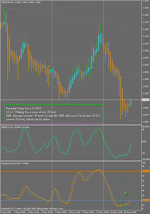Click the 1 May 04:00 time label
The height and width of the screenshot is (214, 150).
click(20, 212)
